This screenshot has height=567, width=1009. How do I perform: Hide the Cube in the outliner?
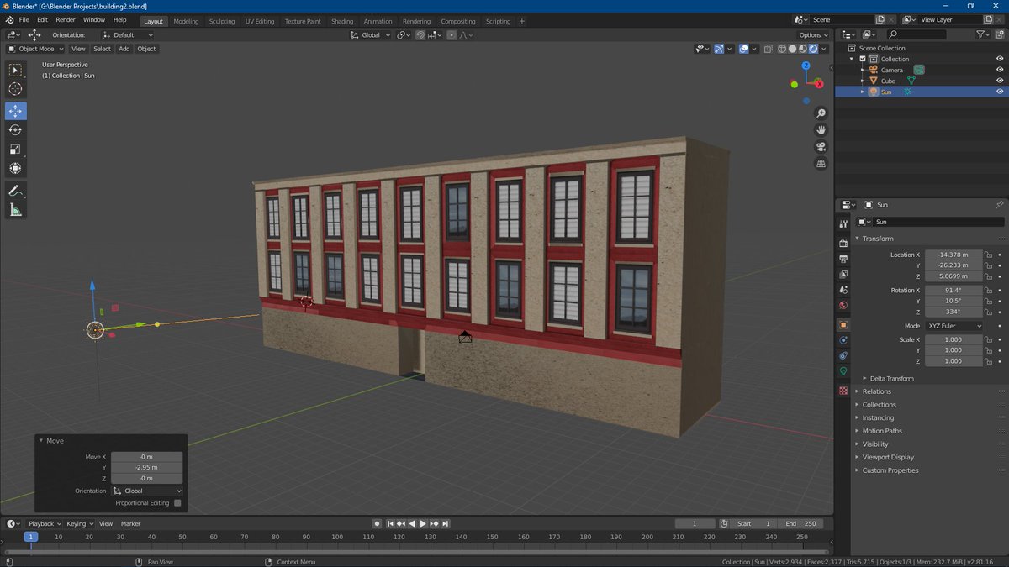pyautogui.click(x=999, y=81)
